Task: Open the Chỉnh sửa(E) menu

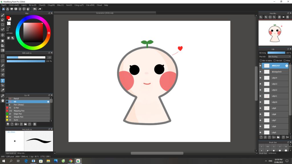Action: click(14, 5)
